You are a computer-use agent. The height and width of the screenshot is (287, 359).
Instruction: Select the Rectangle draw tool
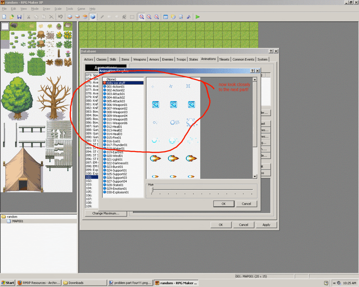point(109,17)
